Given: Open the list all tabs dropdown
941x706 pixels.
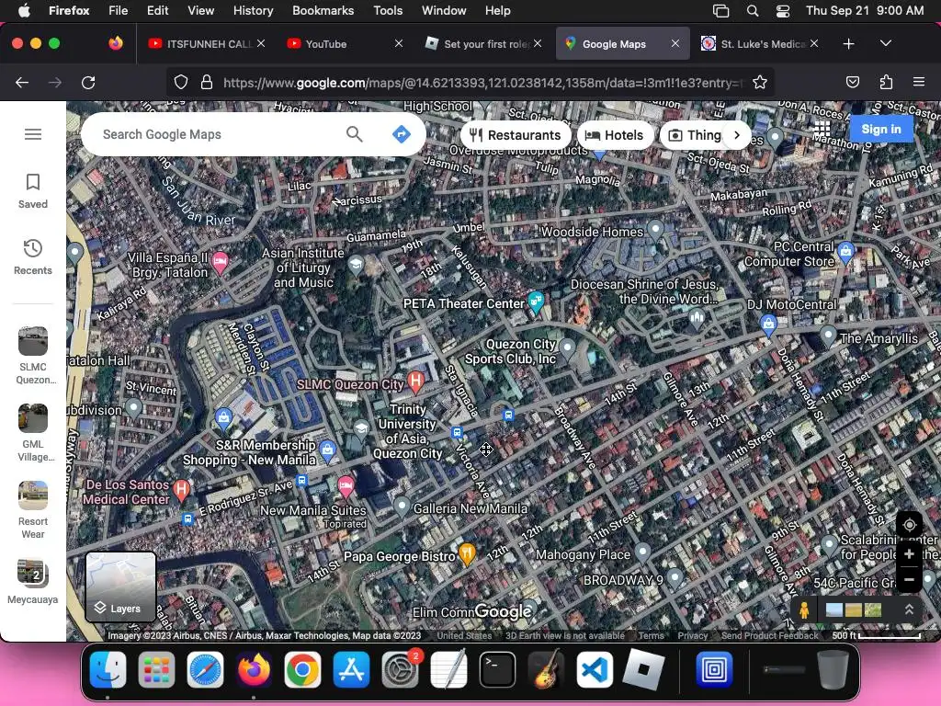Looking at the screenshot, I should click(886, 43).
